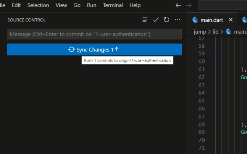Click line number 62 in gutter
Viewport: 247px width, 154px height.
point(202,77)
